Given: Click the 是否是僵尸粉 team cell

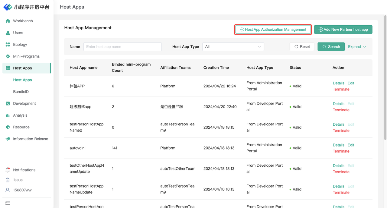Looking at the screenshot, I should pyautogui.click(x=171, y=107).
